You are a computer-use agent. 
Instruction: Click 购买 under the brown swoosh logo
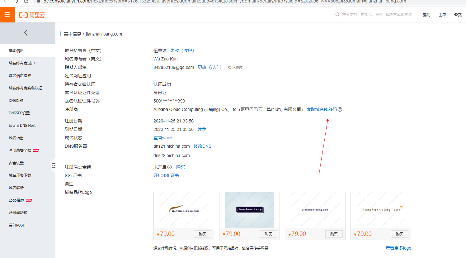(203, 234)
